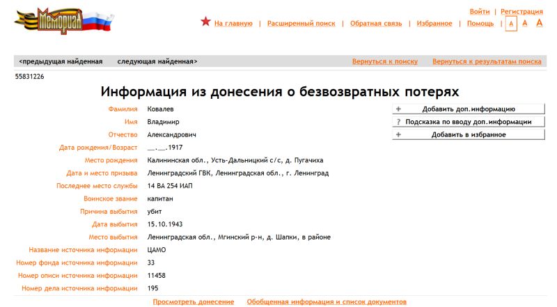Screen dimensions: 557x307
Task: Click inventory number 11458
Action: (x=156, y=276)
